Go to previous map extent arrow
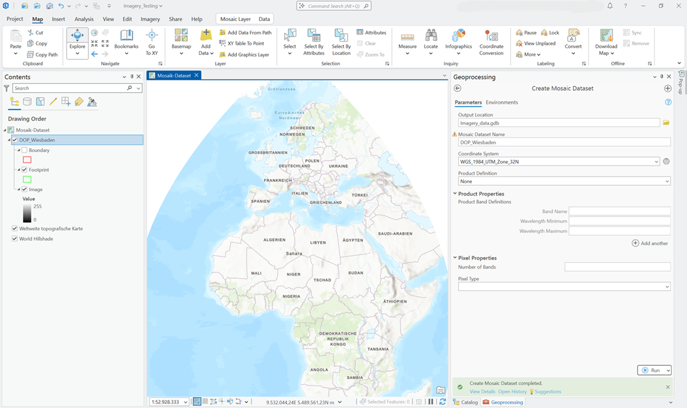 click(94, 54)
